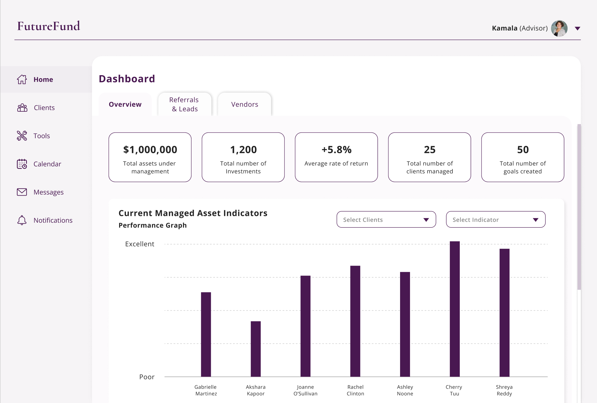Screen dimensions: 597x403
Task: Click the Poor axis label
Action: click(147, 377)
